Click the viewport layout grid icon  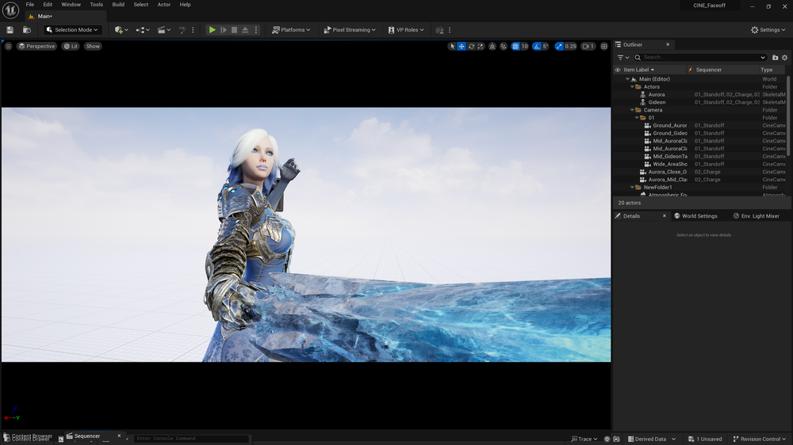tap(605, 47)
